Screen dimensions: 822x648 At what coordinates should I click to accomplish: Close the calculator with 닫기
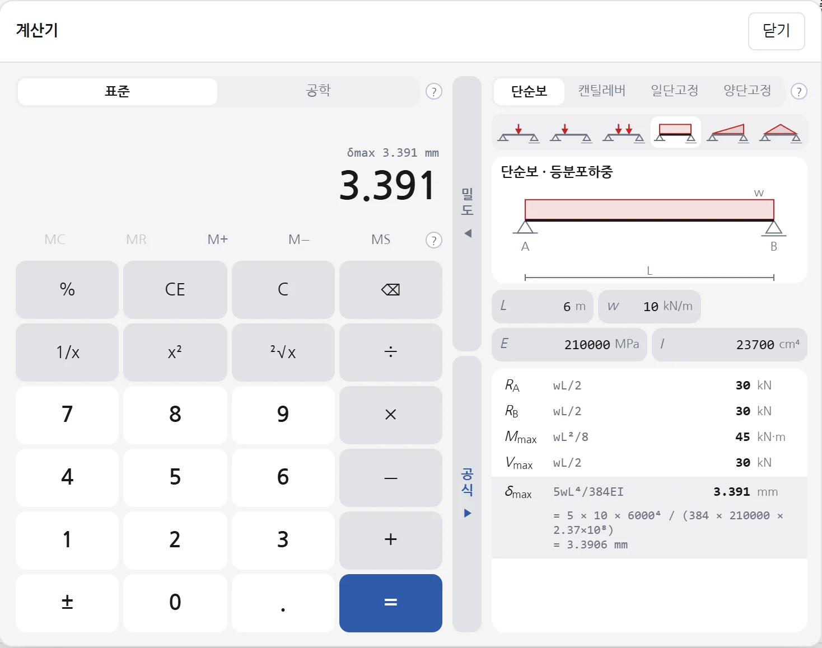(x=777, y=31)
